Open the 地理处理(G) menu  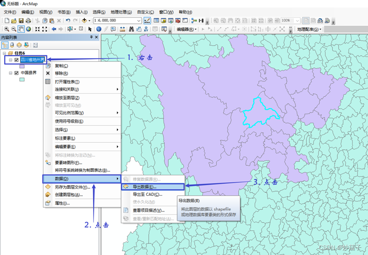[121, 12]
